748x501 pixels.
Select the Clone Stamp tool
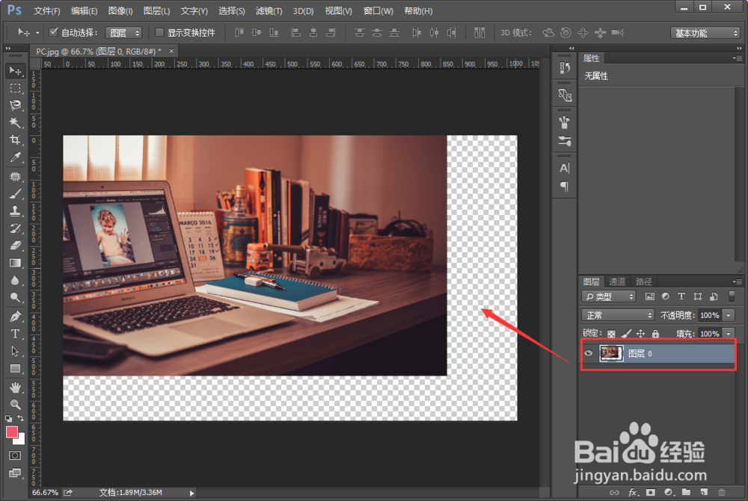pyautogui.click(x=15, y=211)
